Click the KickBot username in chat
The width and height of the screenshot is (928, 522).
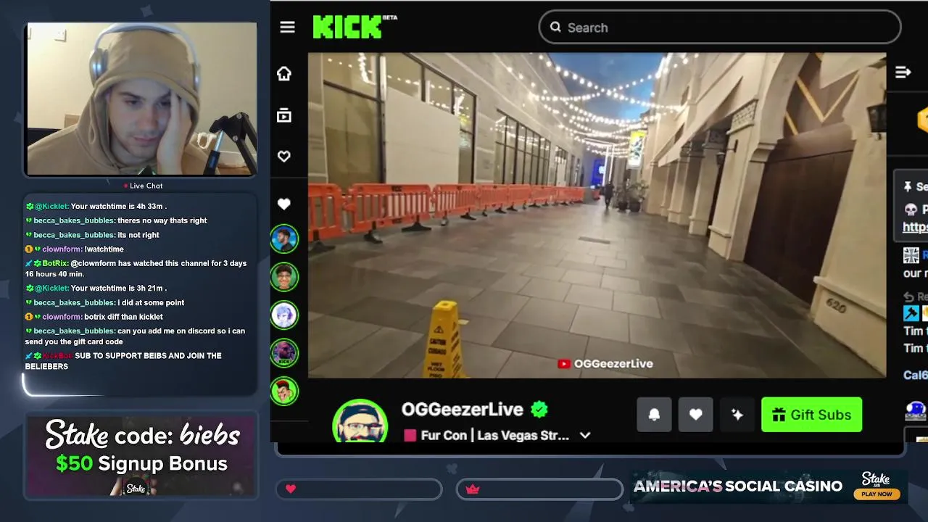tap(57, 356)
